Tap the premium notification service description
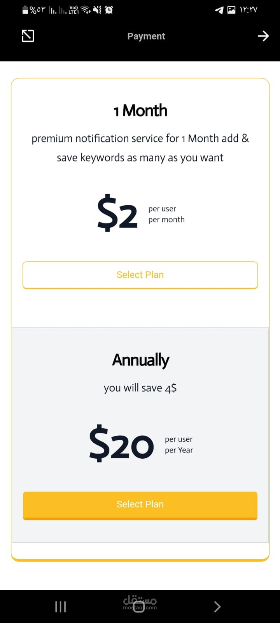Screen dimensions: 280x623 coord(140,148)
